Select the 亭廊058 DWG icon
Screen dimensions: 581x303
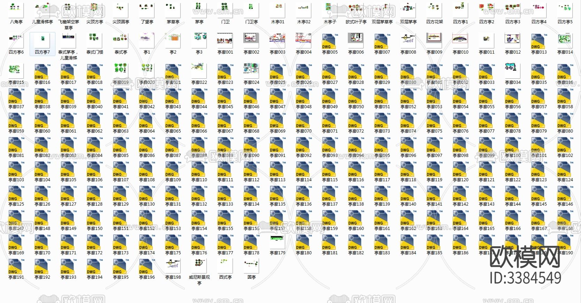click(x=565, y=96)
